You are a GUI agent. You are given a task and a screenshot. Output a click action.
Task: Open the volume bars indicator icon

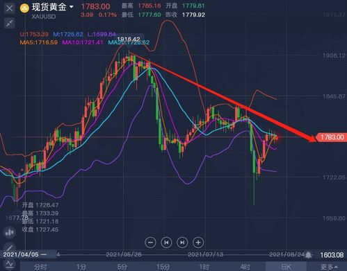coord(10,232)
